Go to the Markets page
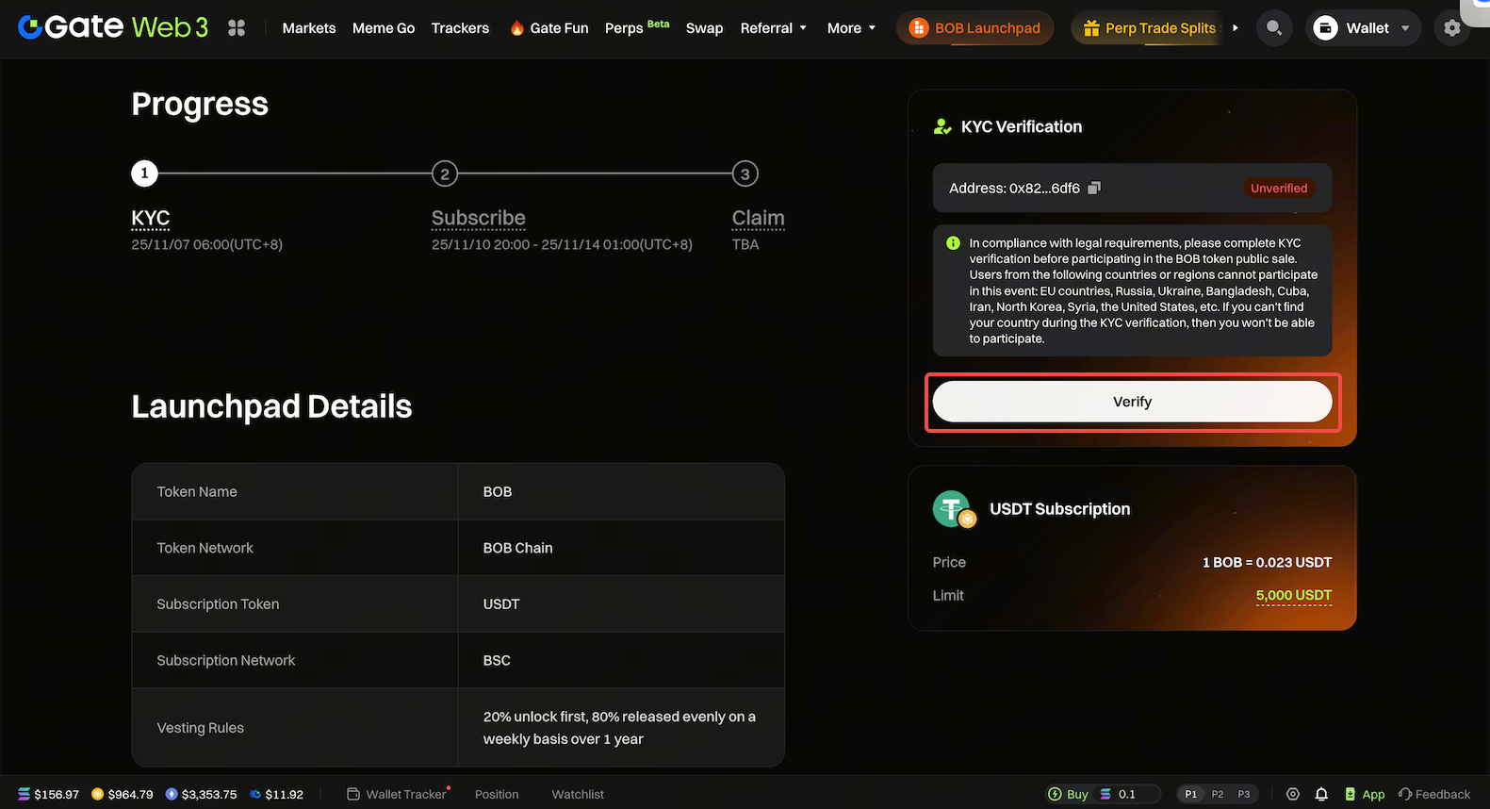The width and height of the screenshot is (1490, 809). tap(308, 28)
